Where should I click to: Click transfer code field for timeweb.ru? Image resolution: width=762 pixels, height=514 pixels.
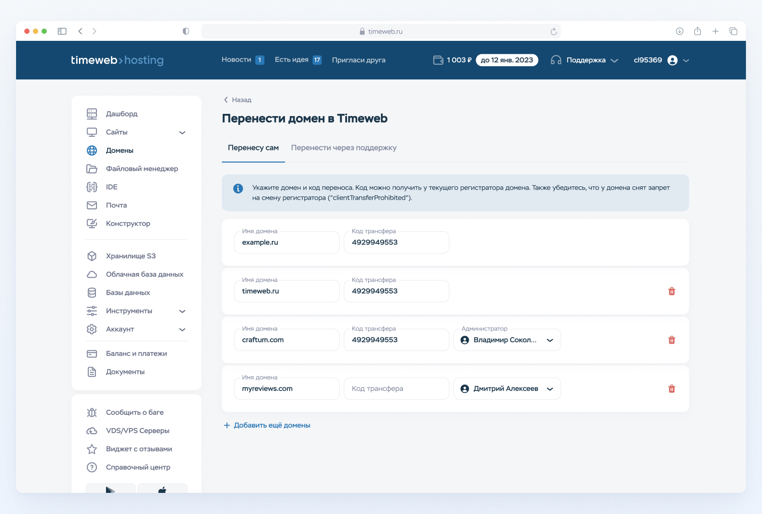click(397, 291)
